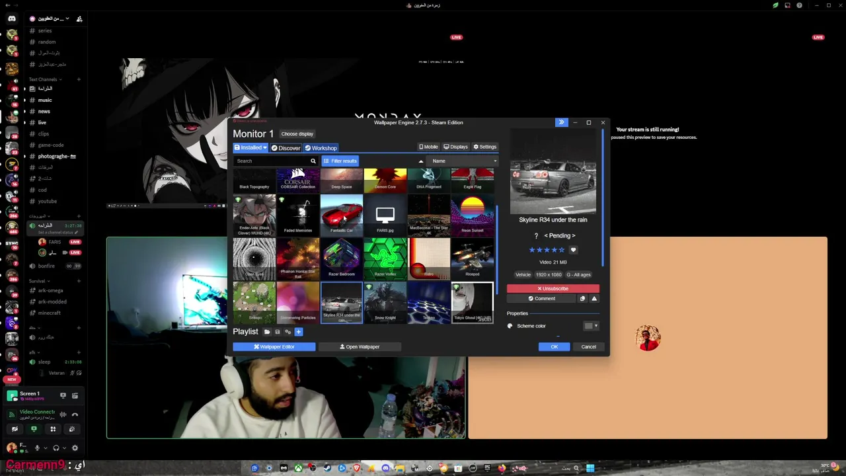Switch to the Workshop tab
This screenshot has height=476, width=846.
point(321,148)
